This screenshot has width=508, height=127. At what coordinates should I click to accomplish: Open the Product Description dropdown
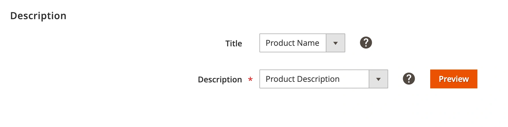coord(324,79)
